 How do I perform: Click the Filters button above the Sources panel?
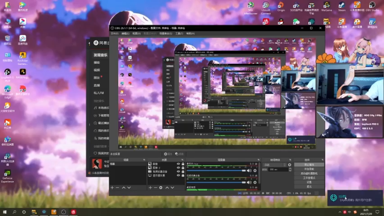tap(180, 154)
